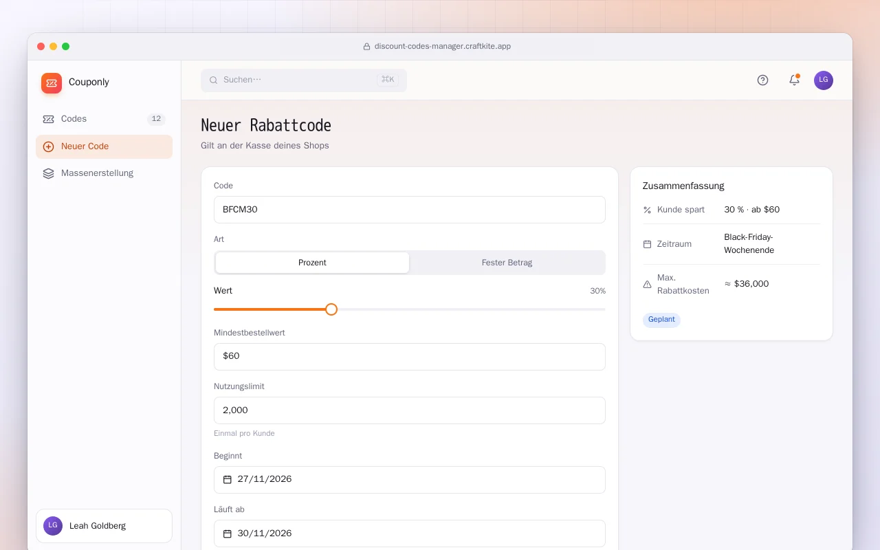Click the browser URL address bar
Viewport: 880px width, 550px height.
437,47
